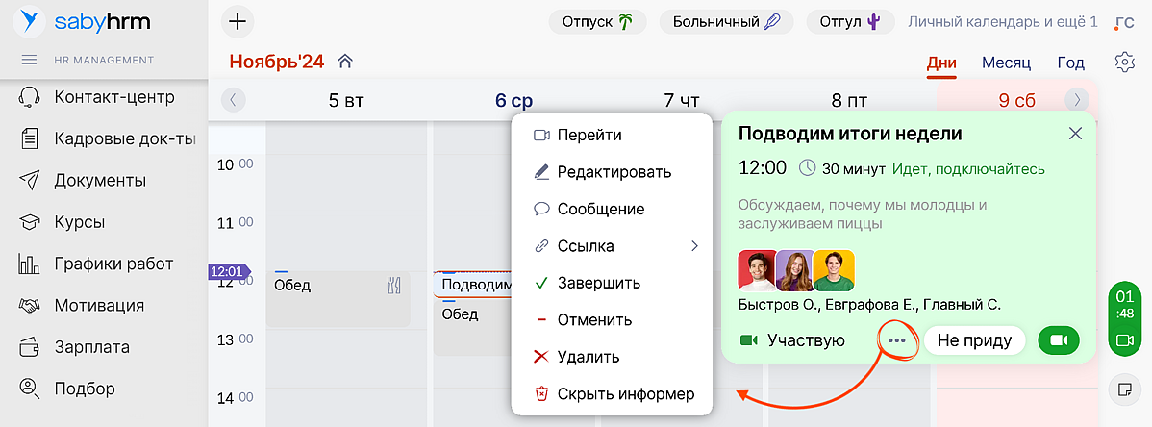The width and height of the screenshot is (1152, 427).
Task: Switch to Месяц view tab
Action: [1006, 63]
